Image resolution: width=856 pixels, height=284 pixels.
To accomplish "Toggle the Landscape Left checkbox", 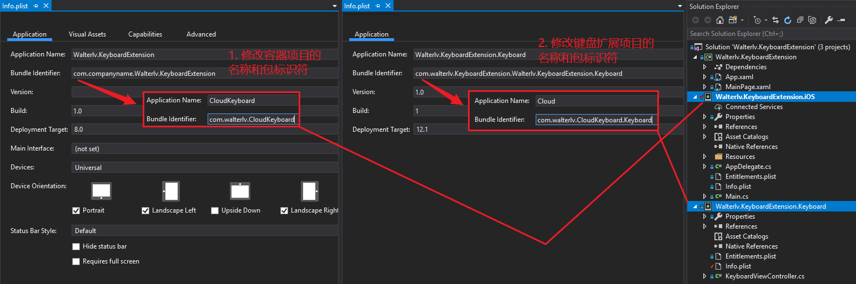I will (x=145, y=210).
